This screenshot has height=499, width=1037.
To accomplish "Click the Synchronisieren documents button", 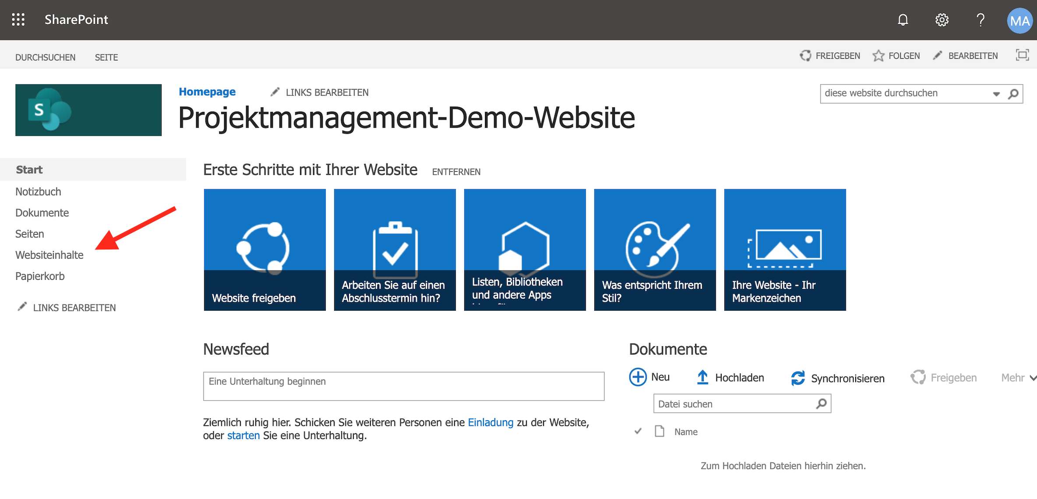I will tap(838, 378).
